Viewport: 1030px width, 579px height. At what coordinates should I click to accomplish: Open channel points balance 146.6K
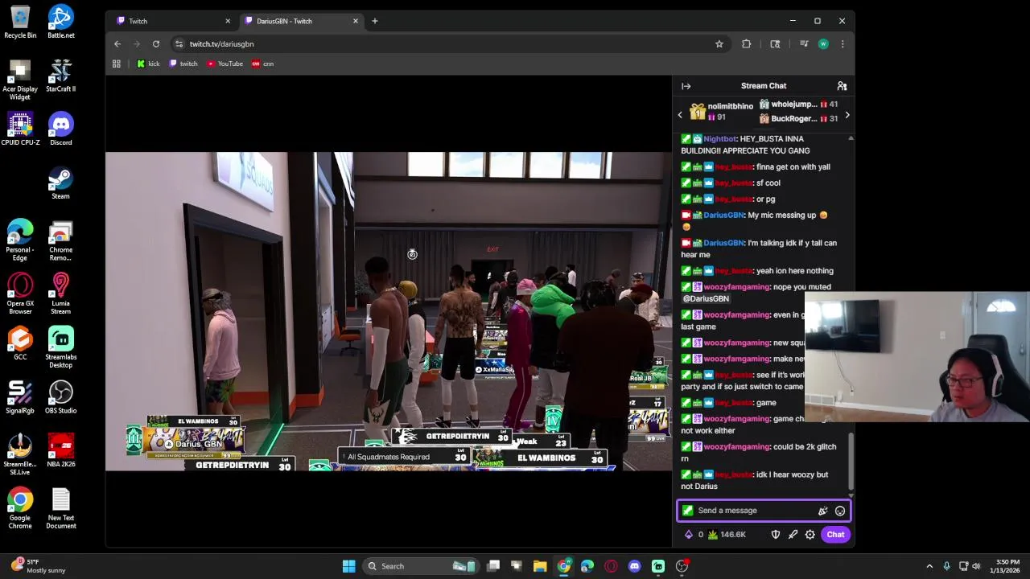click(727, 535)
